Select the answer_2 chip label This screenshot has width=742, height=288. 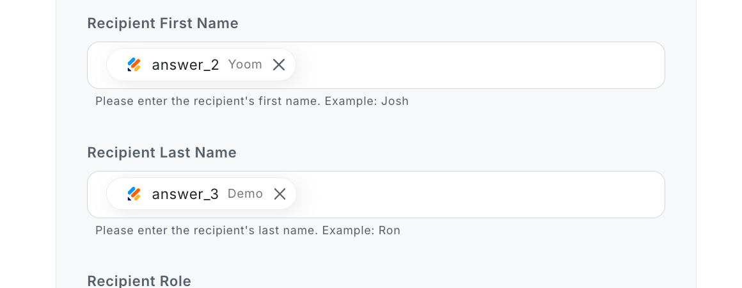[185, 65]
